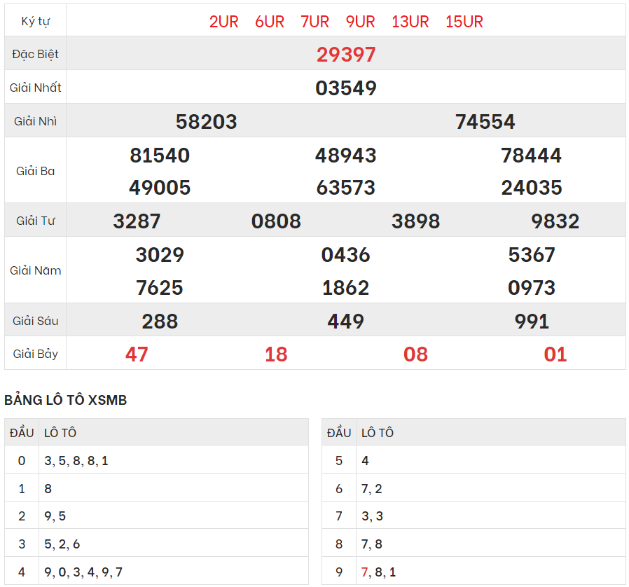Select Giải Ba number 81540
The width and height of the screenshot is (629, 587).
coord(160,156)
